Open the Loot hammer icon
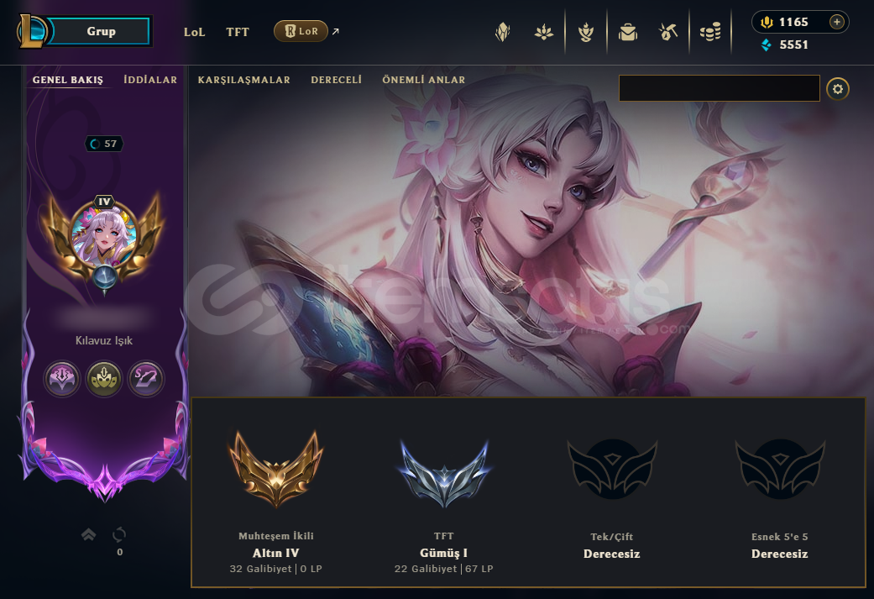 (x=667, y=32)
